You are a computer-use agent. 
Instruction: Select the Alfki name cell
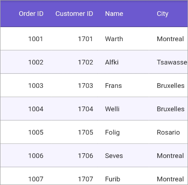coord(123,62)
